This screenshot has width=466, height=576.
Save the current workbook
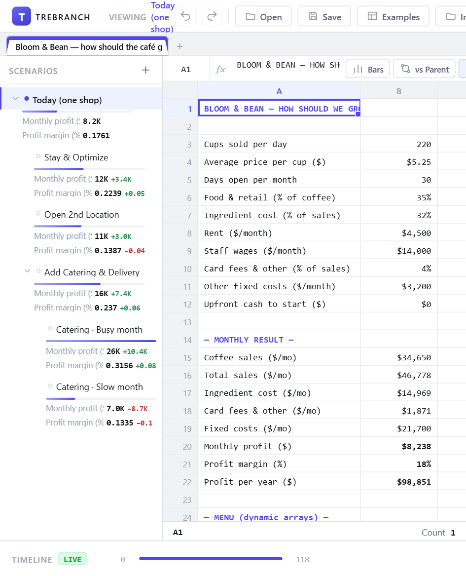[x=324, y=16]
